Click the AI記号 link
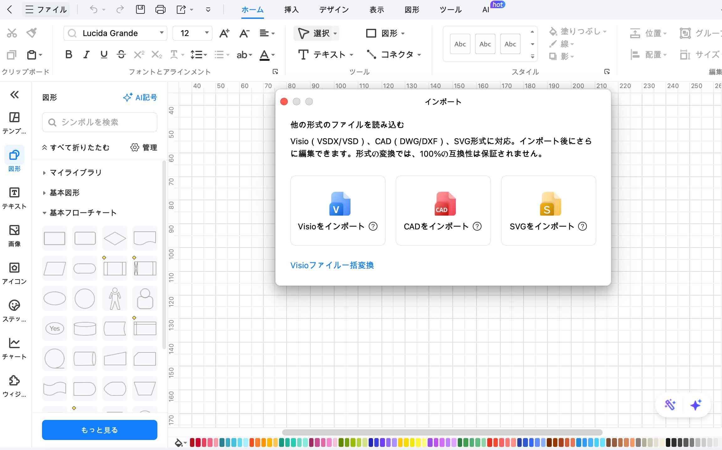The image size is (722, 450). point(140,97)
